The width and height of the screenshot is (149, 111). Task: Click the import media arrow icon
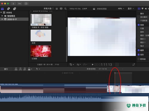point(13,4)
